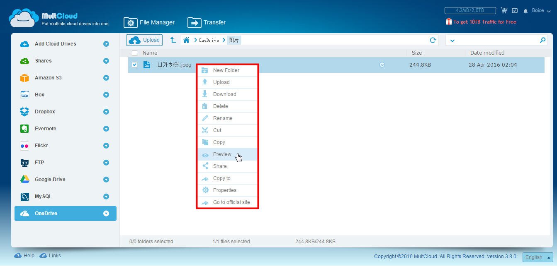The width and height of the screenshot is (557, 266).
Task: Click the FTP icon
Action: coord(24,163)
